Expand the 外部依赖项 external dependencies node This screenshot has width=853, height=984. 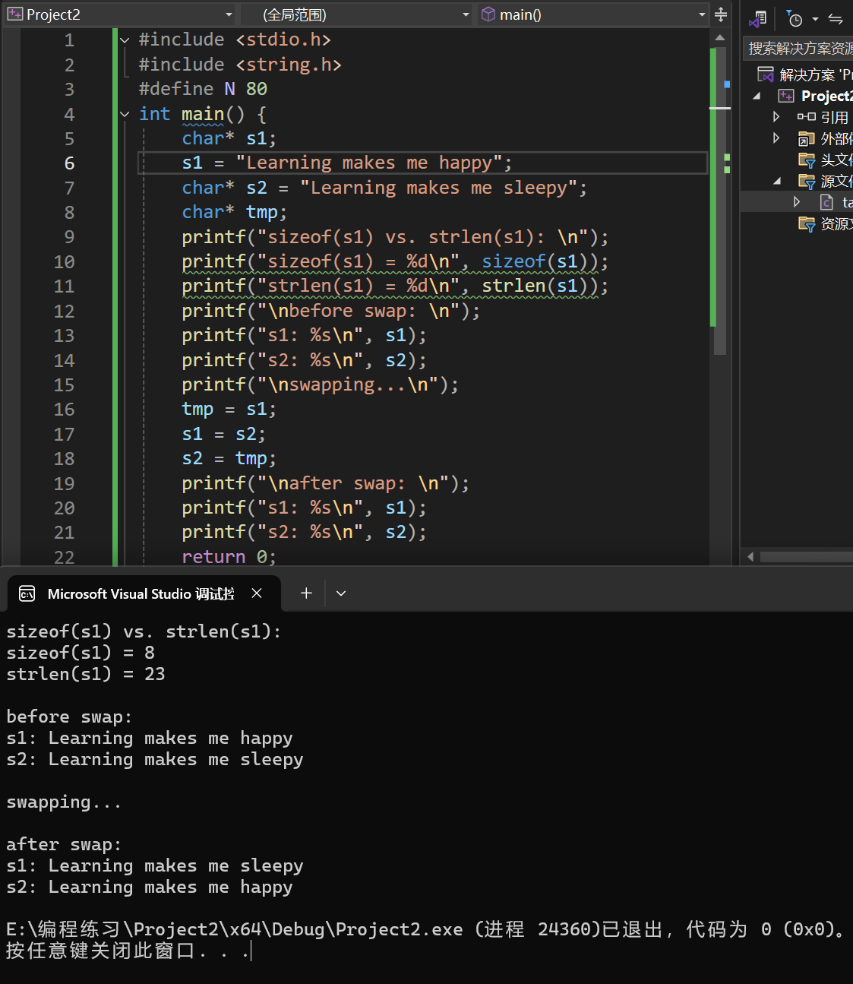pyautogui.click(x=776, y=138)
